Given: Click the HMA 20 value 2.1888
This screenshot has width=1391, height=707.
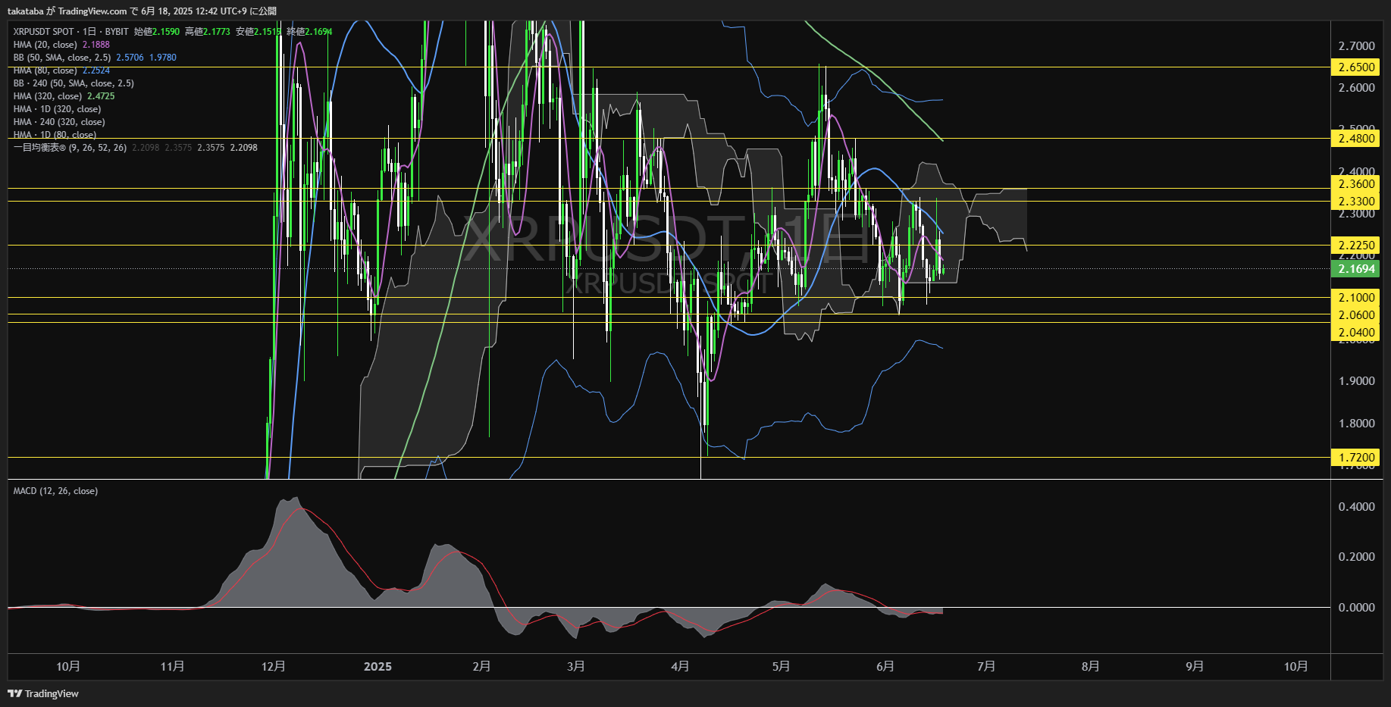Looking at the screenshot, I should [x=96, y=45].
